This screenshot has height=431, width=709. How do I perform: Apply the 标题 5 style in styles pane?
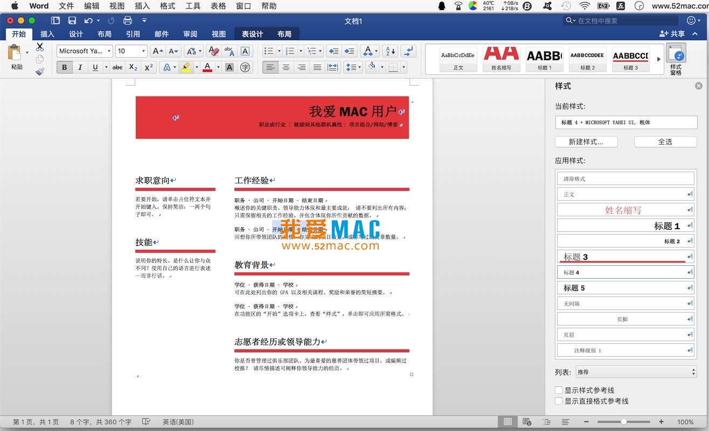(x=625, y=288)
